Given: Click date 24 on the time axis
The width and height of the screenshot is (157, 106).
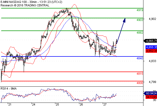Looking at the screenshot, I should (34, 104).
